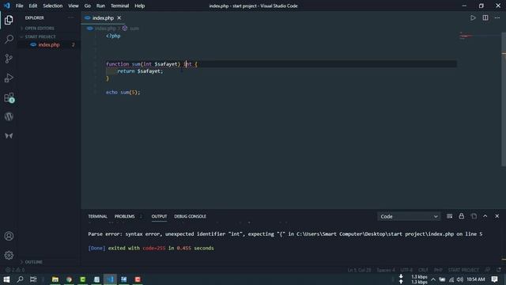Open the feedback icon in status bar
Viewport: 506px width, 285px height.
[488, 270]
